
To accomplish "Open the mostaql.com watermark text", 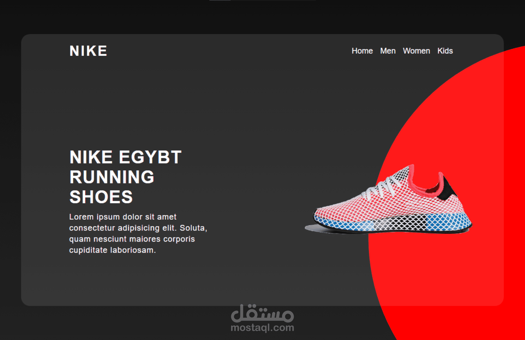I will point(262,328).
